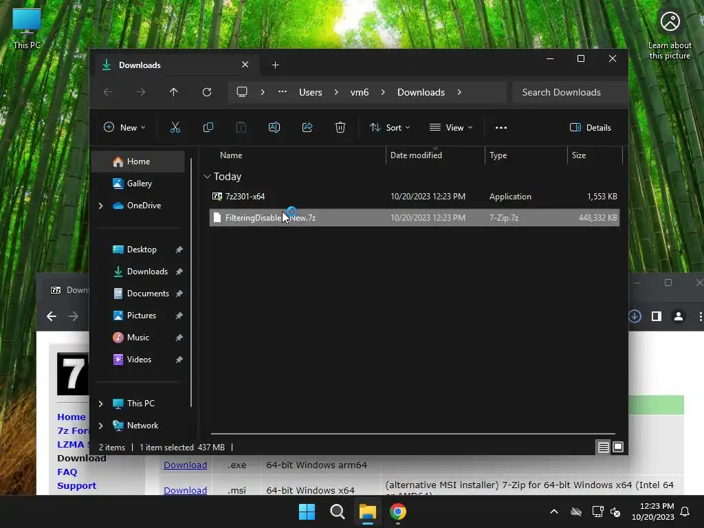Open Videos pinned folder in sidebar
This screenshot has width=704, height=528.
click(137, 360)
